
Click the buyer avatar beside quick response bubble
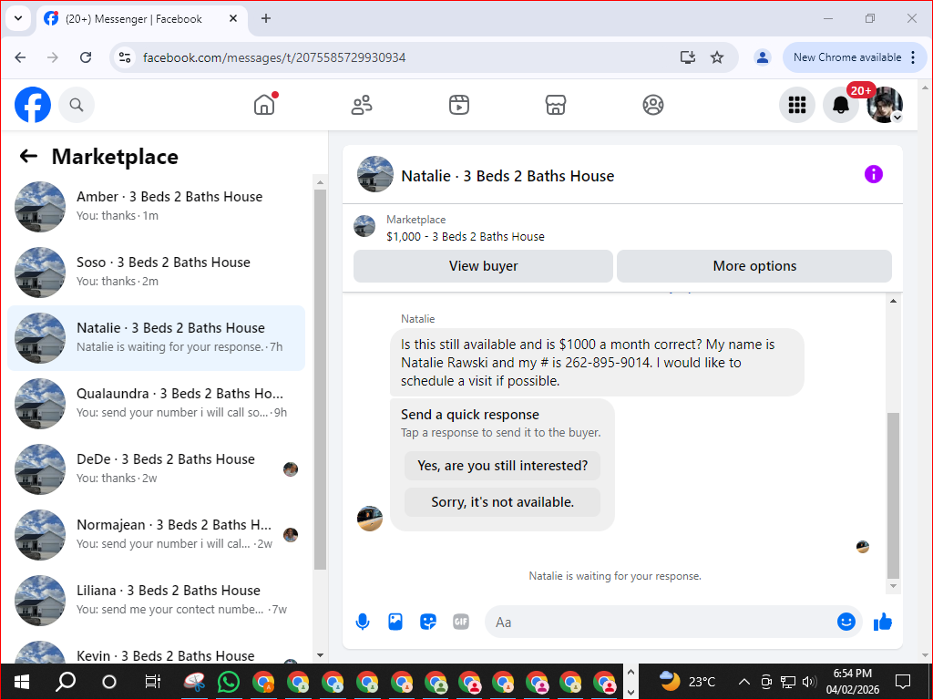(370, 519)
